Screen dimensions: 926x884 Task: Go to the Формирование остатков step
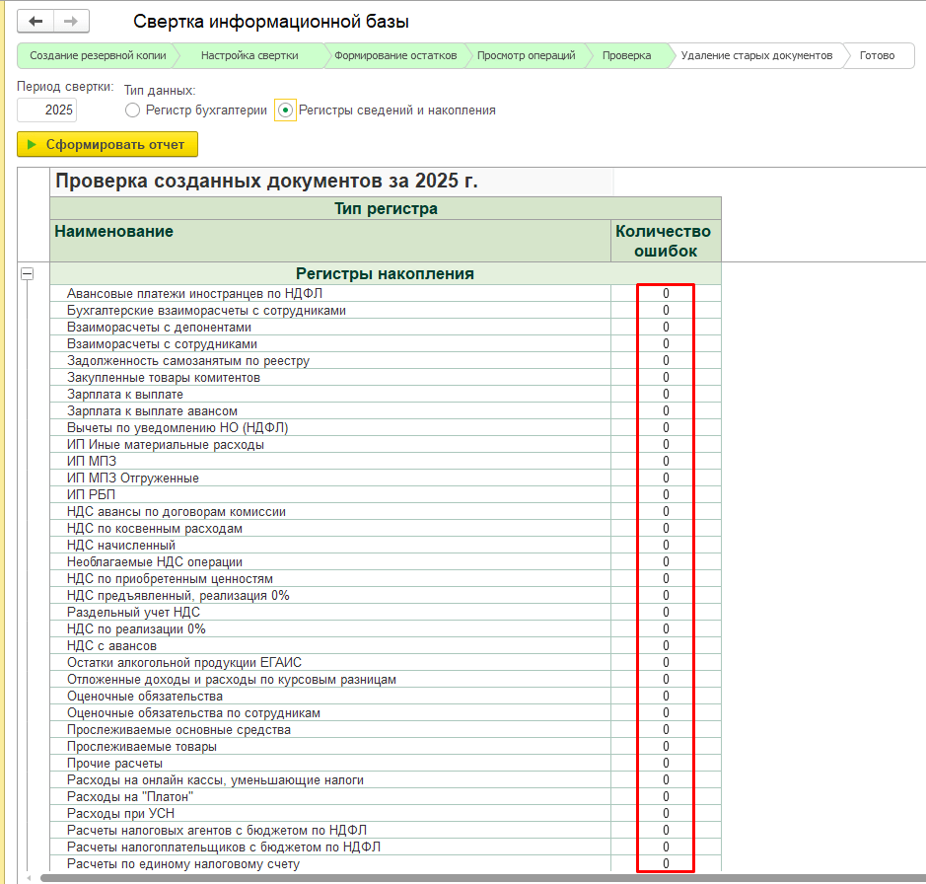pos(395,55)
